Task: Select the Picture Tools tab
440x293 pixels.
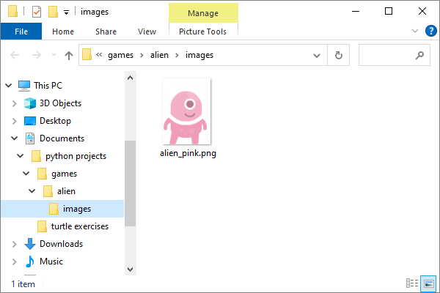Action: [x=202, y=31]
